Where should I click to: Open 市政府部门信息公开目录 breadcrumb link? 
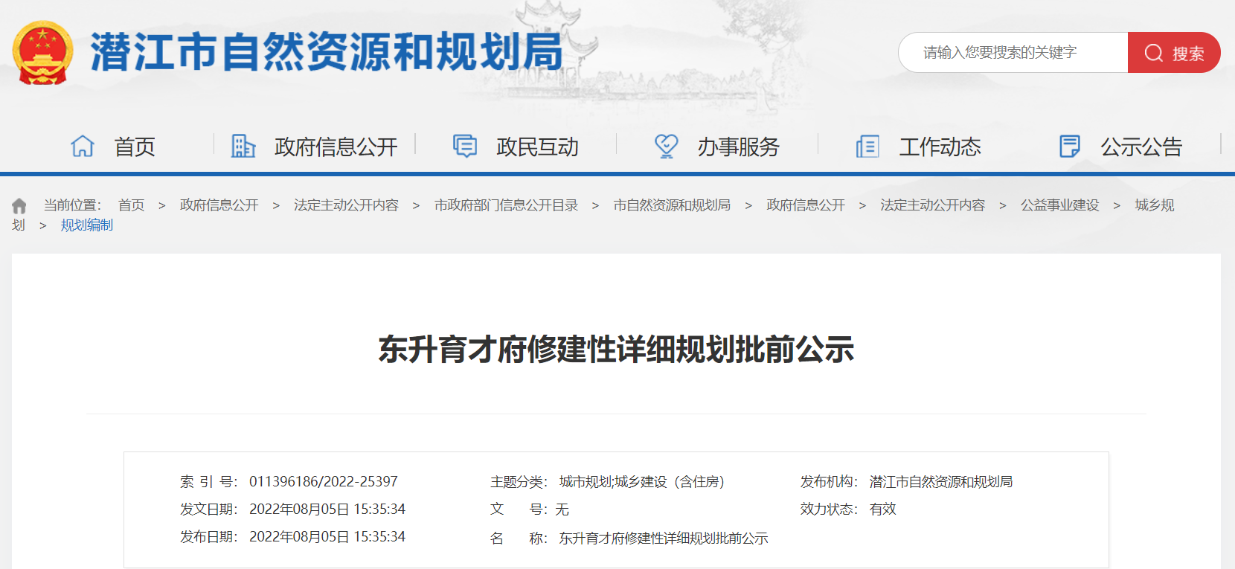pyautogui.click(x=506, y=205)
